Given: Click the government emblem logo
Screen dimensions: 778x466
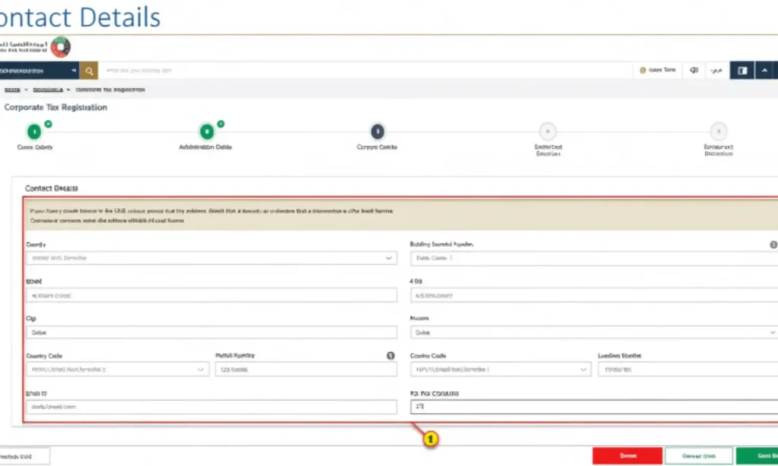Looking at the screenshot, I should (x=60, y=47).
